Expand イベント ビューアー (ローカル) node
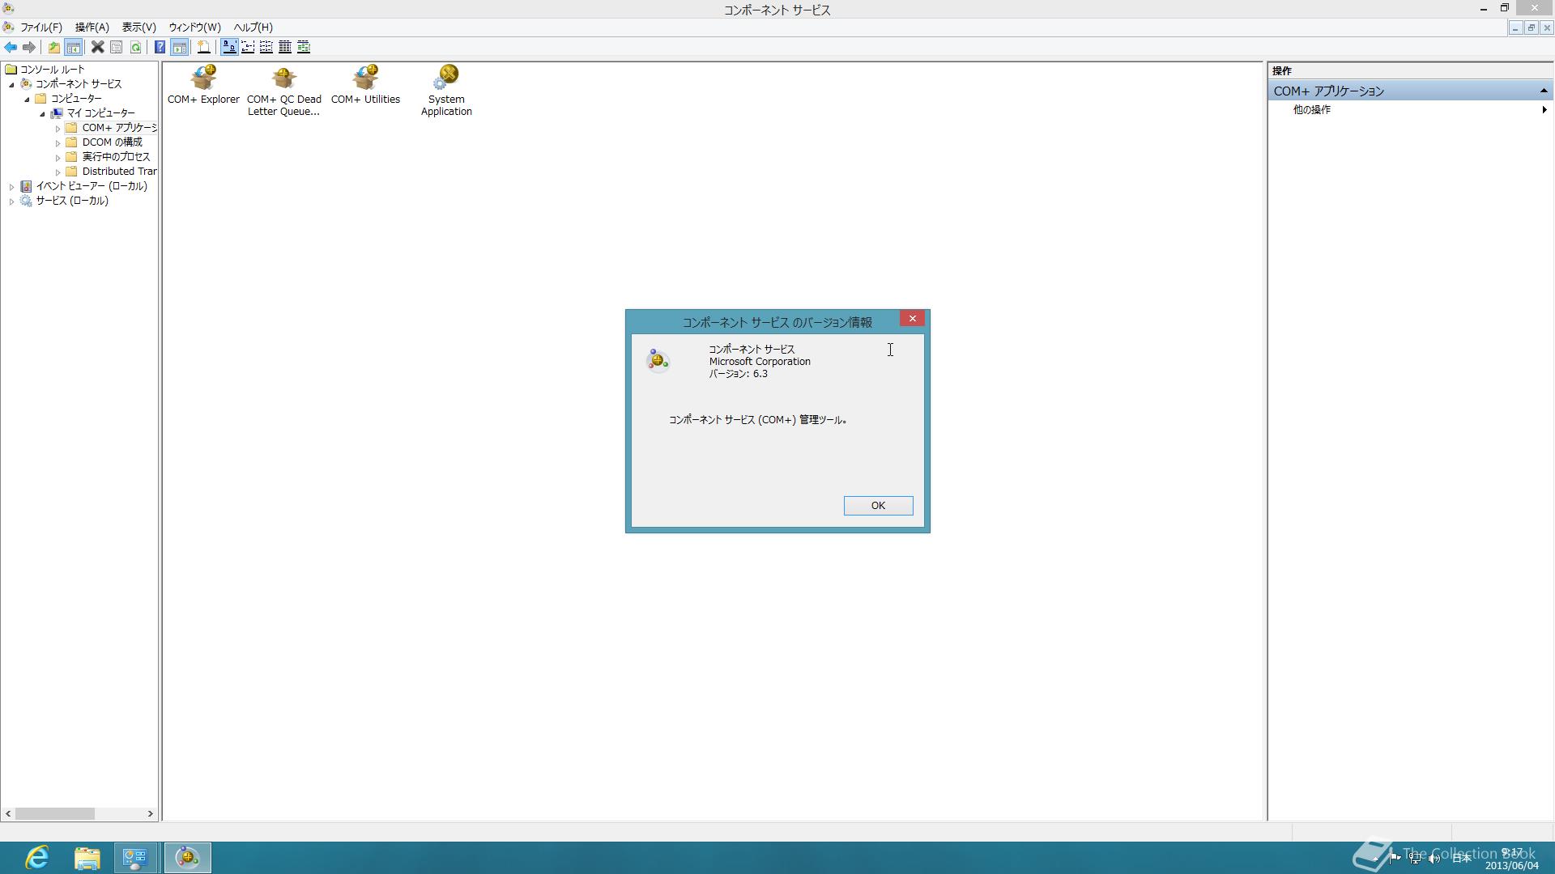The image size is (1555, 874). tap(11, 187)
